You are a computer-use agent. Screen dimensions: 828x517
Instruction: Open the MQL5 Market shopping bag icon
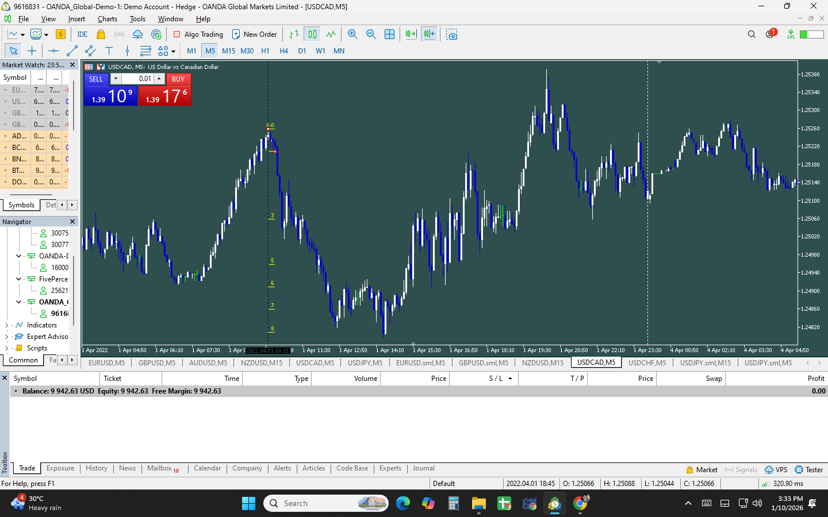(x=101, y=34)
